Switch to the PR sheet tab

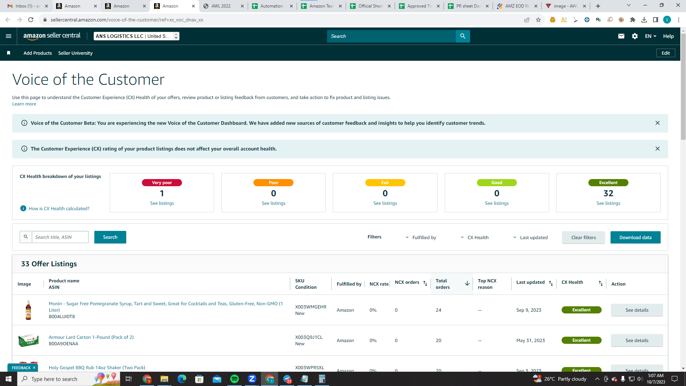[469, 6]
